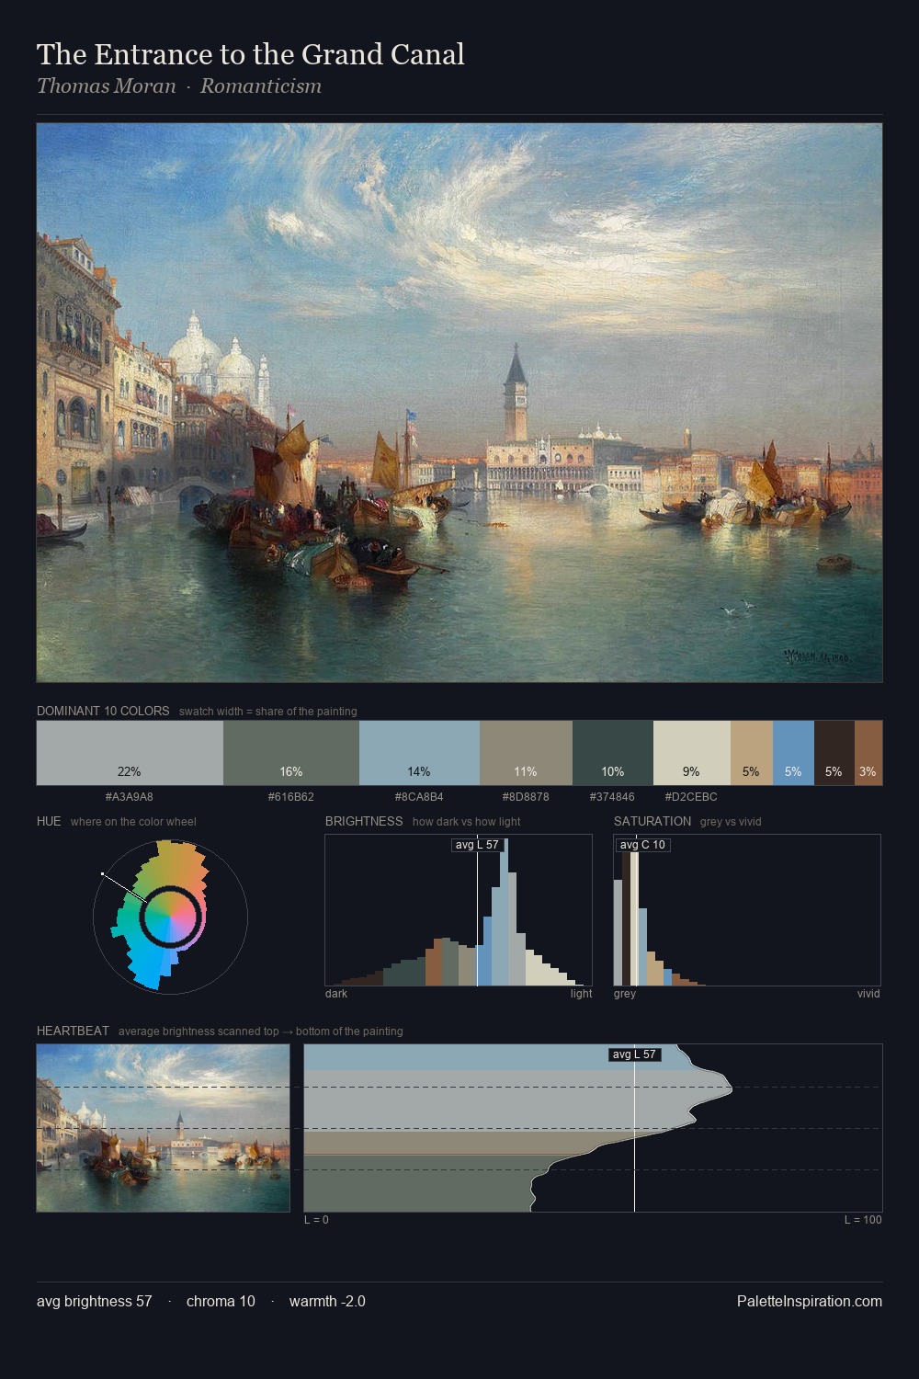Select the 16% dark green-grey swatch
The width and height of the screenshot is (919, 1379).
[x=291, y=752]
